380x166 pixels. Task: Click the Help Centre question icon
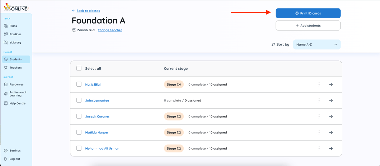tap(6, 103)
